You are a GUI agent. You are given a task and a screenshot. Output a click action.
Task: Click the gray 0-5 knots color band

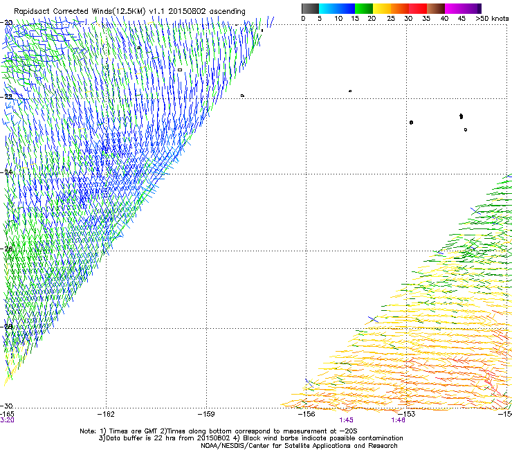[310, 8]
